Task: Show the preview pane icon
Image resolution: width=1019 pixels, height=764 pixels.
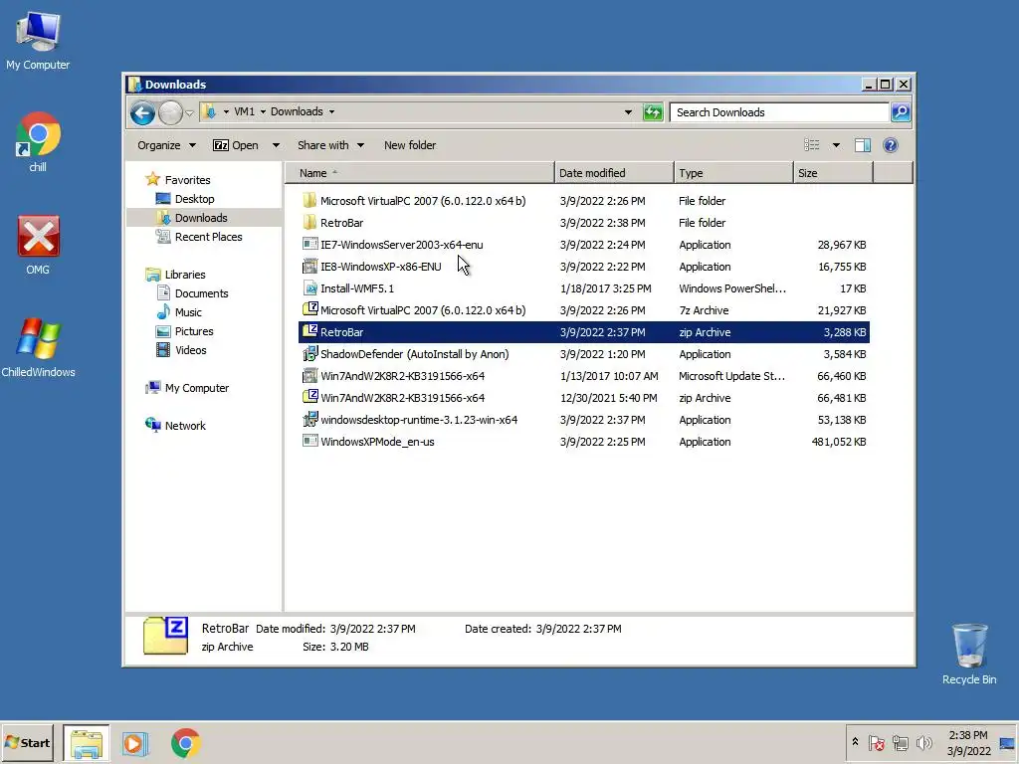Action: click(x=863, y=145)
